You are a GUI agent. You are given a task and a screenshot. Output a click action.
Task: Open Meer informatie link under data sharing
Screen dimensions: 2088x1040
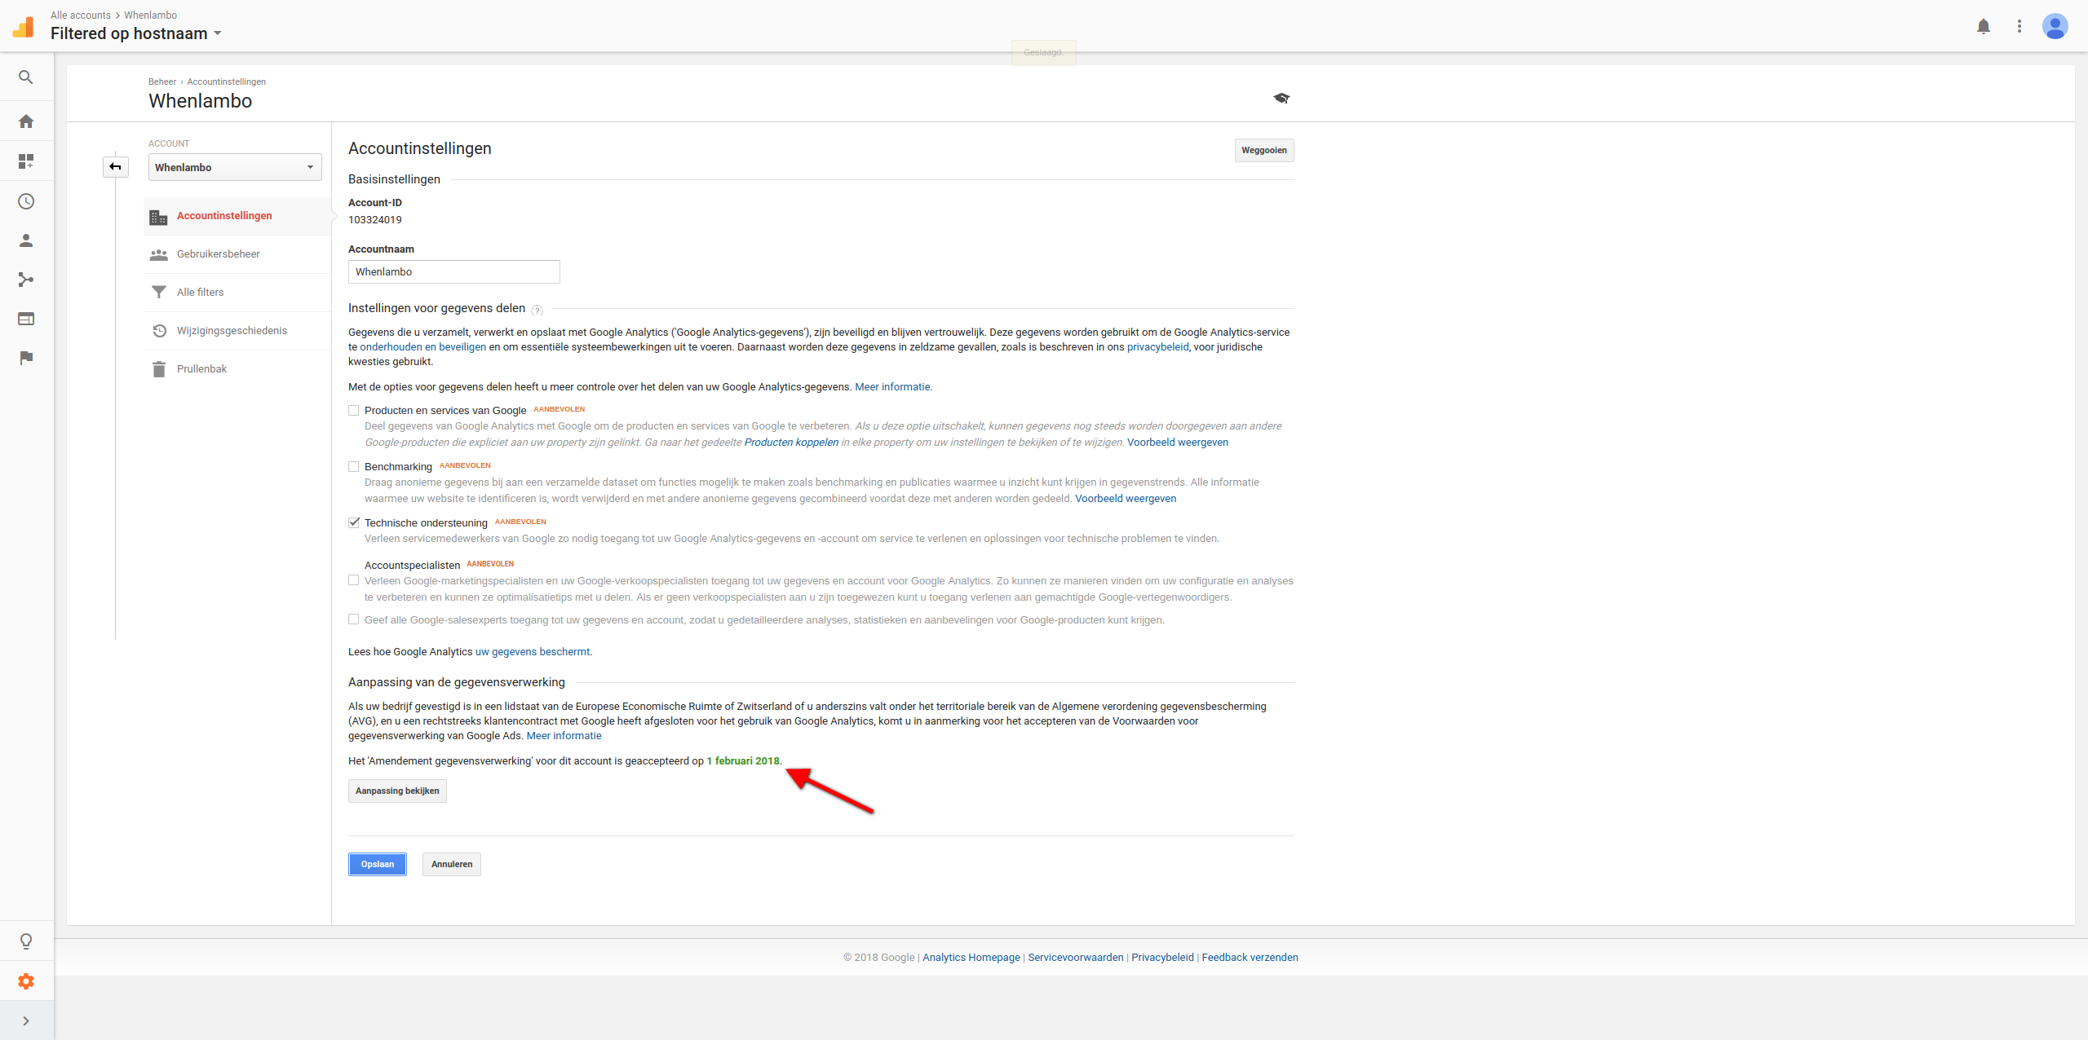coord(893,387)
